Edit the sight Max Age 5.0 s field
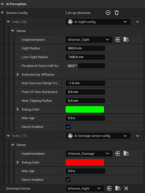The height and width of the screenshot is (193, 145). coord(85,118)
